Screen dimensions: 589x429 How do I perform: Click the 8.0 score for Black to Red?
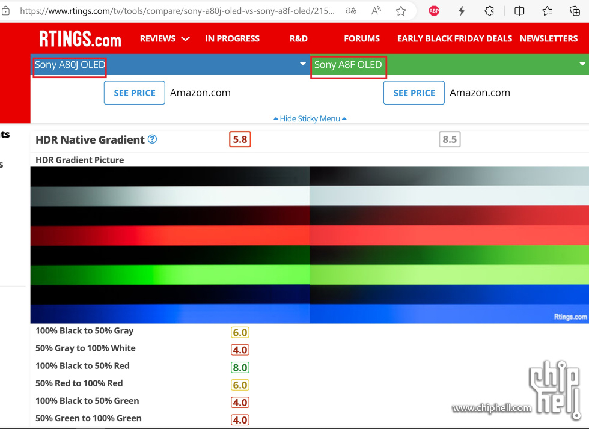pyautogui.click(x=240, y=367)
